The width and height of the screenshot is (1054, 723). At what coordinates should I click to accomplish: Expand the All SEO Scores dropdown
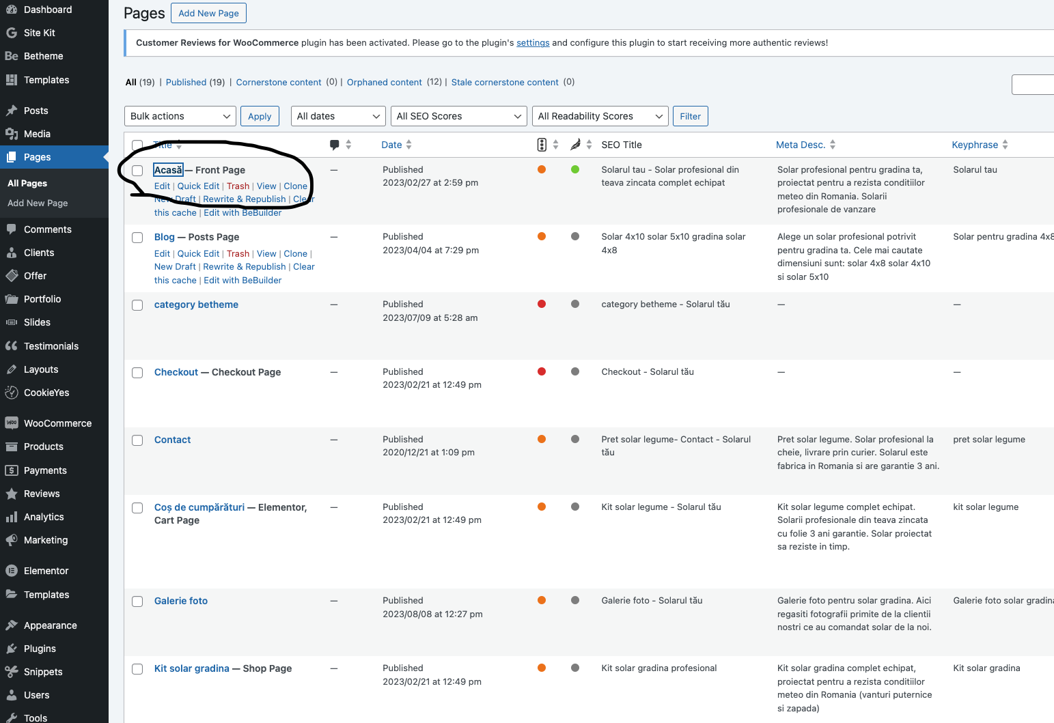click(458, 116)
